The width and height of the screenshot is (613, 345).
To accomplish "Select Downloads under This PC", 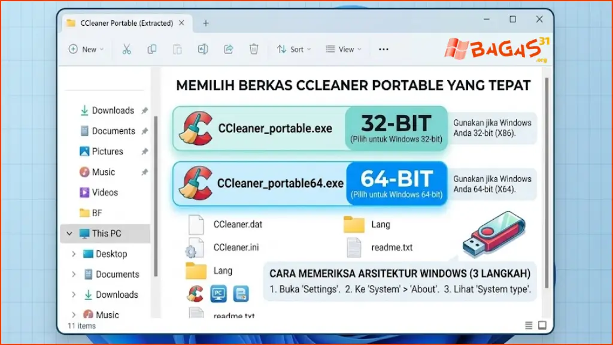I will pyautogui.click(x=111, y=295).
